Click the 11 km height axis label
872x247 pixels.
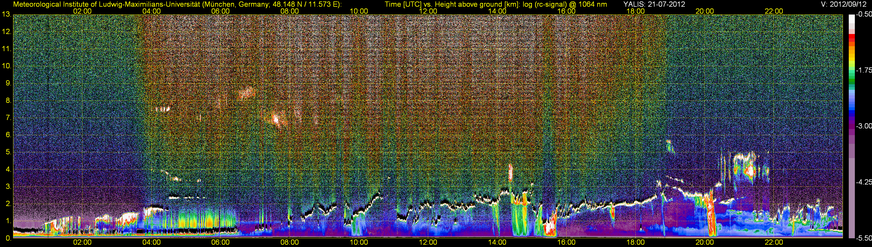pos(6,49)
